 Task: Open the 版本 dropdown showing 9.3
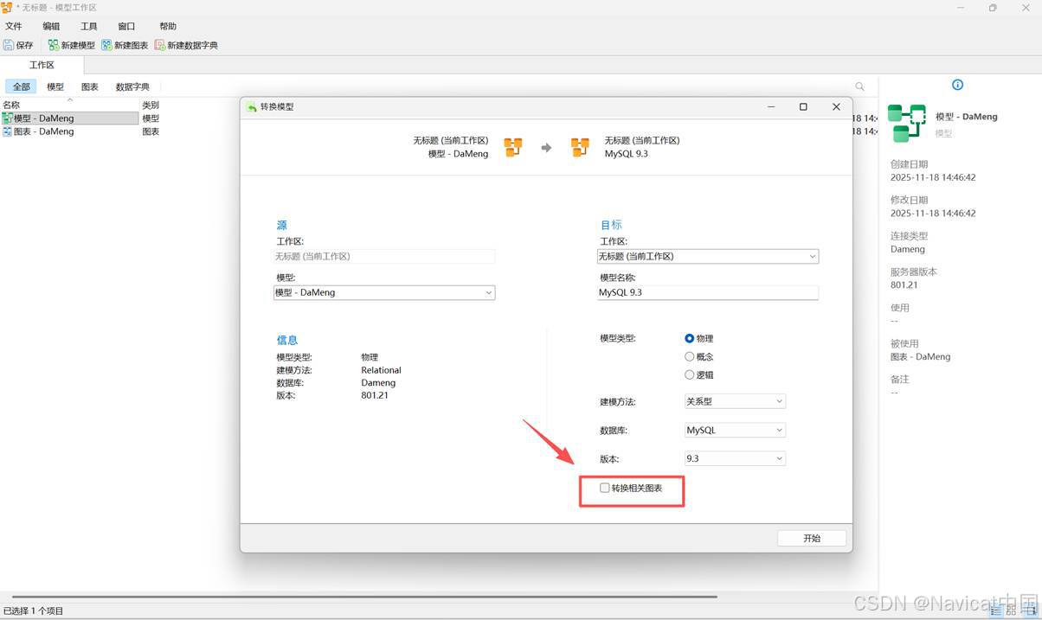[735, 458]
